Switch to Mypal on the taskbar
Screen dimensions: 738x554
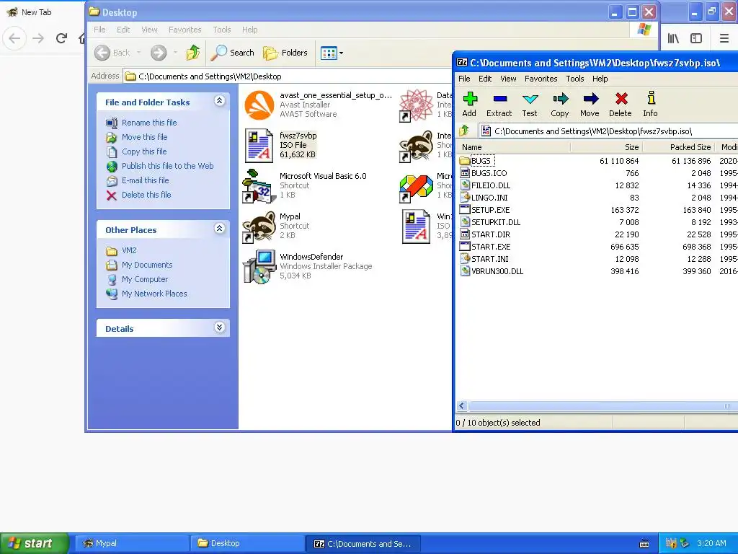(x=132, y=543)
